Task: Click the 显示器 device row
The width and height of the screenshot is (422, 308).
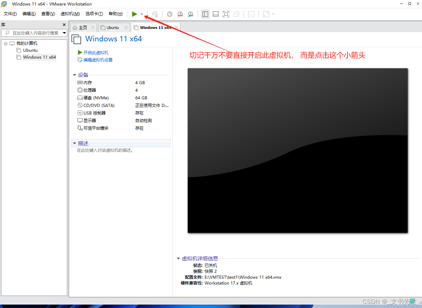Action: 123,121
